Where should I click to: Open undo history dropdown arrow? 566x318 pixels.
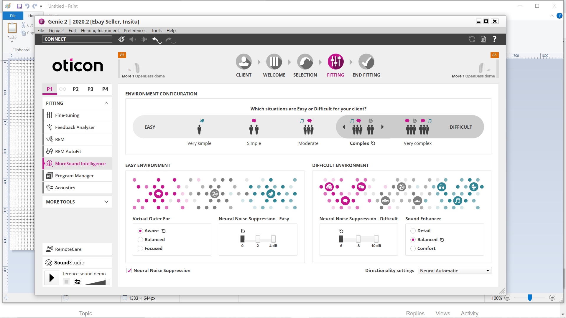(160, 43)
